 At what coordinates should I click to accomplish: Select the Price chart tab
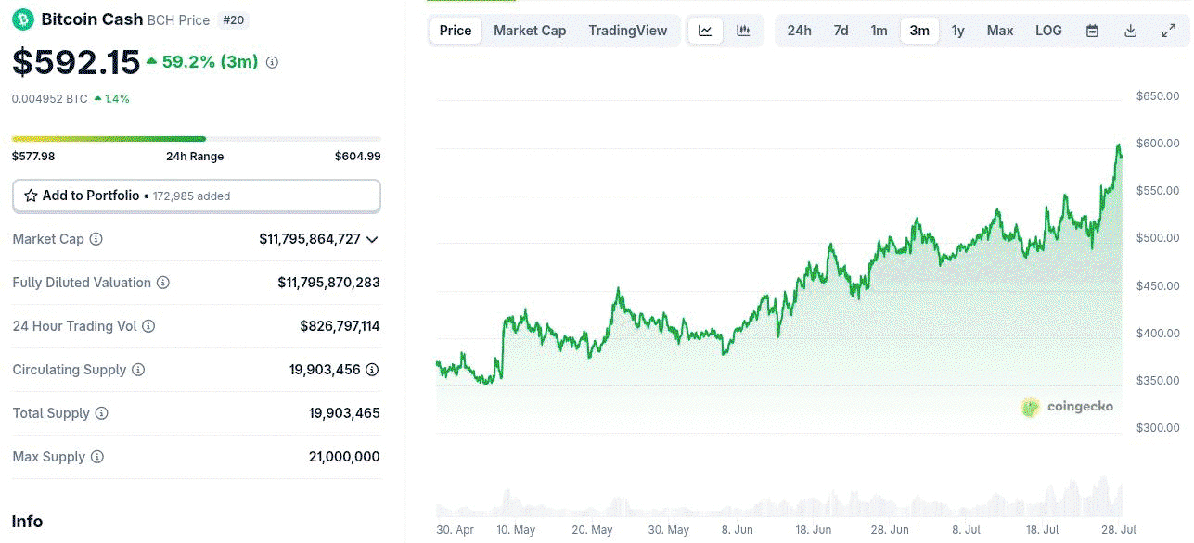tap(456, 31)
